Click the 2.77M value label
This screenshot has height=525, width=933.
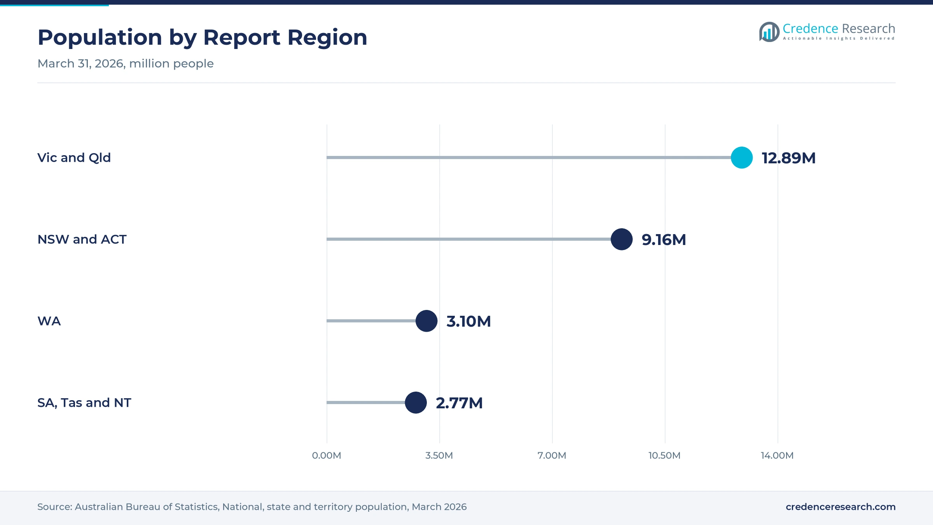click(459, 403)
